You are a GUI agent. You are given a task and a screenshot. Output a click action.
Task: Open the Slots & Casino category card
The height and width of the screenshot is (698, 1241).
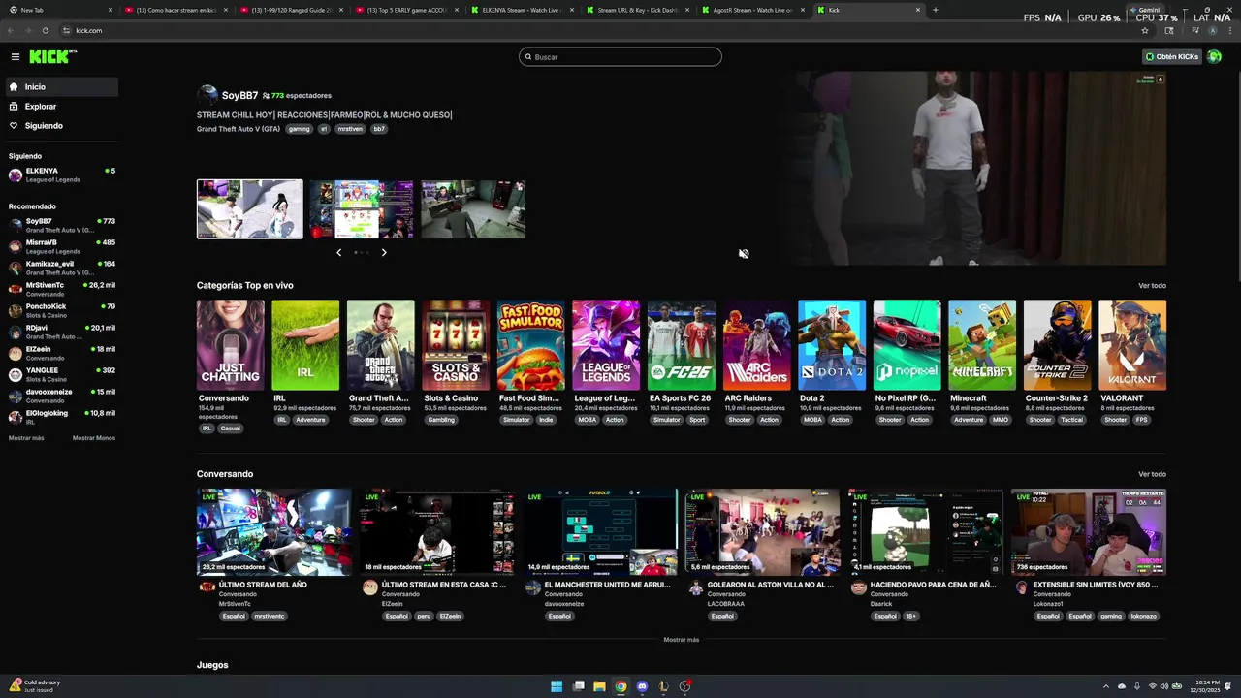tap(456, 345)
